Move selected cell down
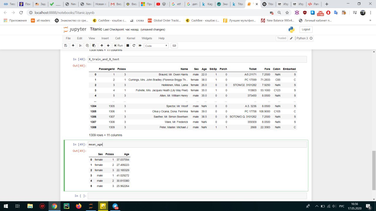This screenshot has width=376, height=211. (108, 45)
